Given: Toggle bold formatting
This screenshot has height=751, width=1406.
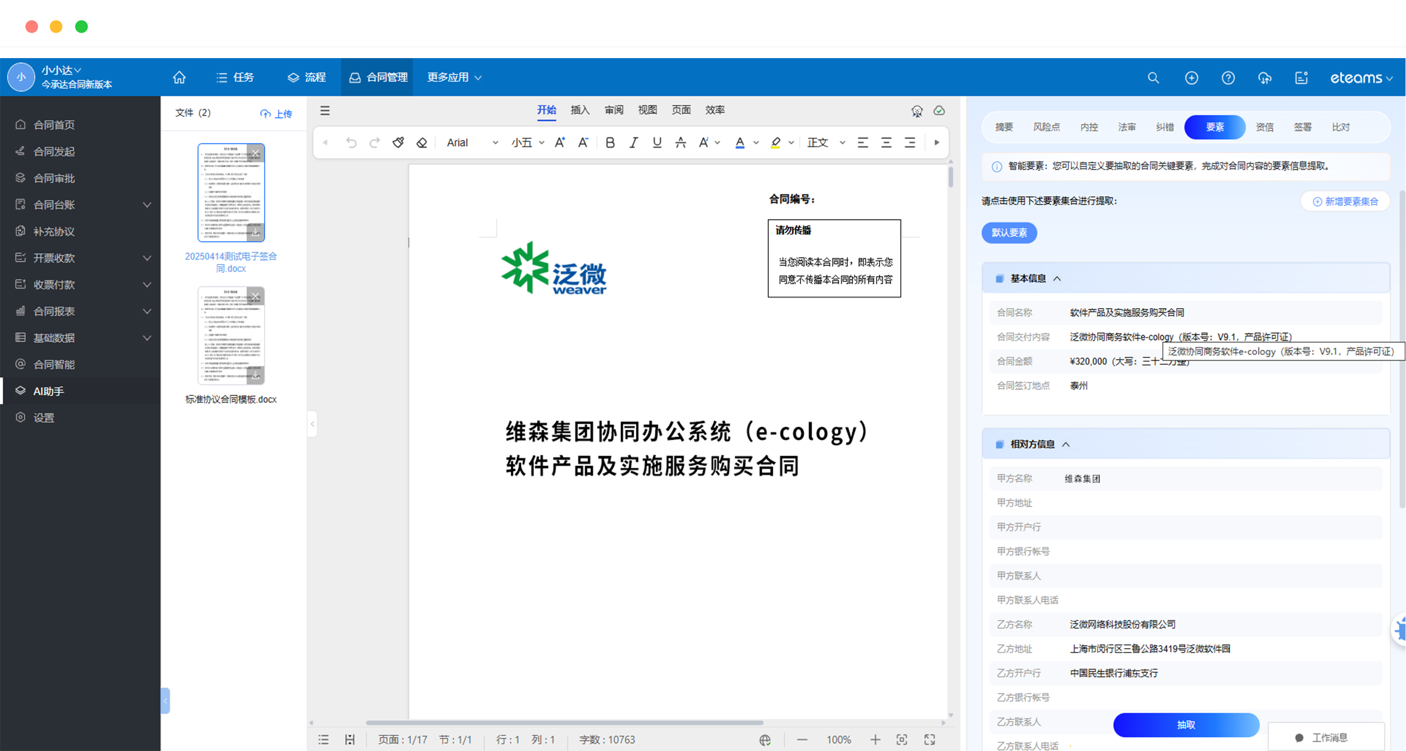Looking at the screenshot, I should (x=610, y=142).
